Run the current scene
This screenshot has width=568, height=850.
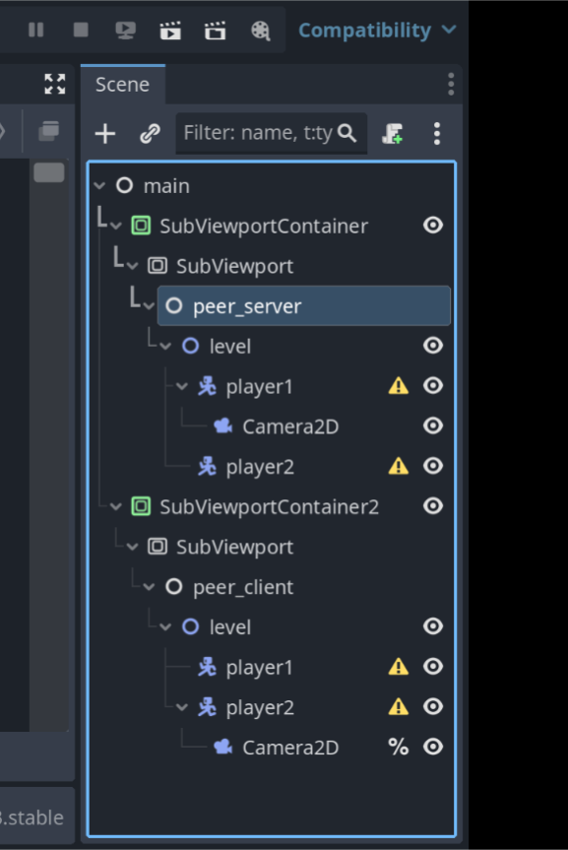click(x=170, y=31)
